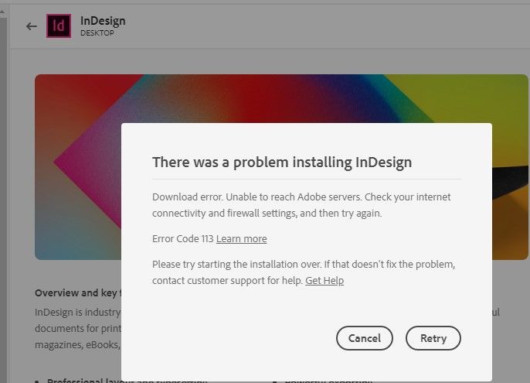Click the Error Code 113 text

182,239
